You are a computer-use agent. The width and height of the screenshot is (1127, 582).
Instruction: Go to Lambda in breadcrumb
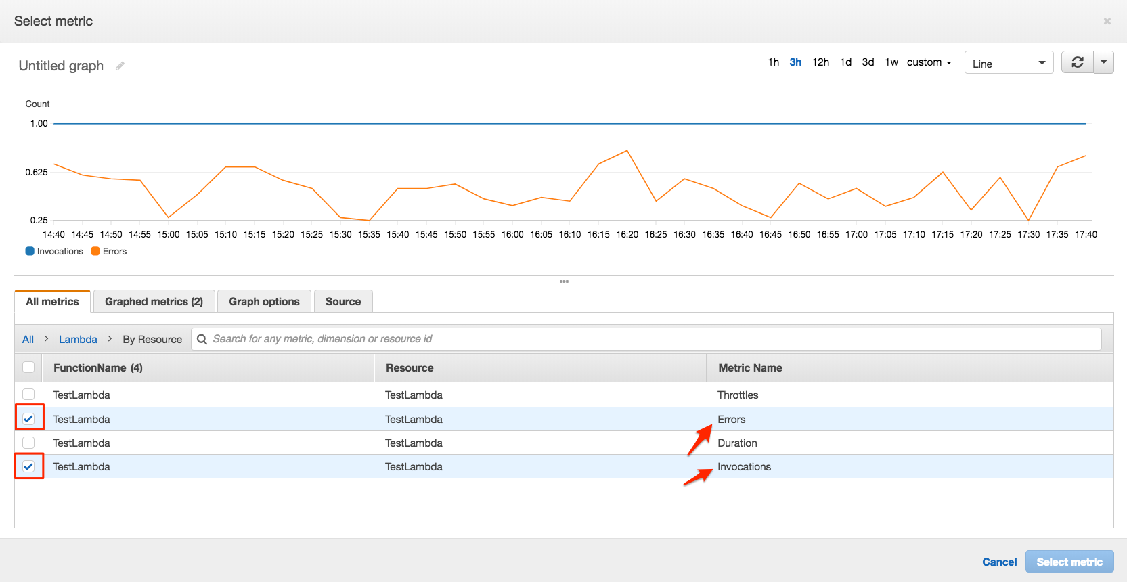click(78, 339)
